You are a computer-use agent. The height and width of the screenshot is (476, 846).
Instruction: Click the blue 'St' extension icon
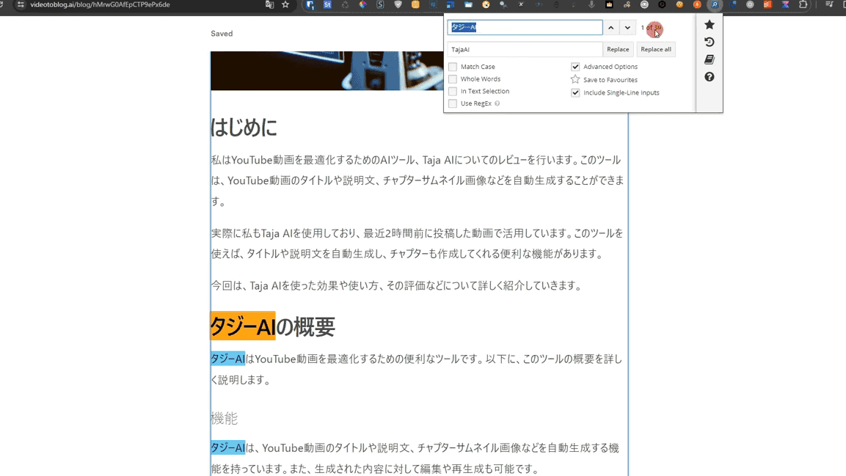pos(327,4)
